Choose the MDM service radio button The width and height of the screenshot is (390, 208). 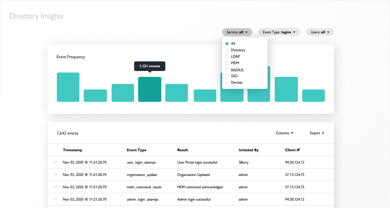(227, 63)
